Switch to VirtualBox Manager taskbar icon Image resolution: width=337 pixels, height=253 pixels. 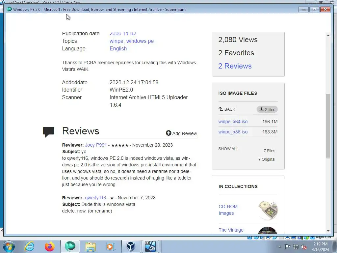[131, 246]
